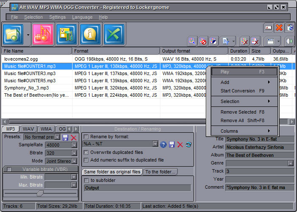Viewport: 297px width, 212px height.
Task: Choose Remove Selected in context menu
Action: [x=244, y=112]
